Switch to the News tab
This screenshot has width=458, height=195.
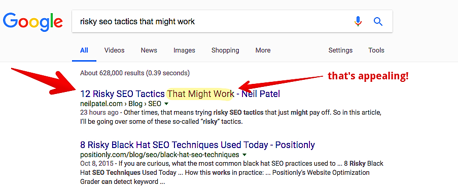[149, 51]
